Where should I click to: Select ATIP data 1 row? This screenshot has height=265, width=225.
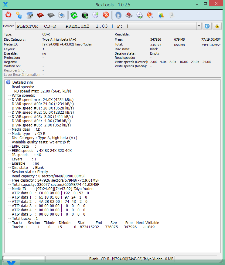tap(49, 197)
